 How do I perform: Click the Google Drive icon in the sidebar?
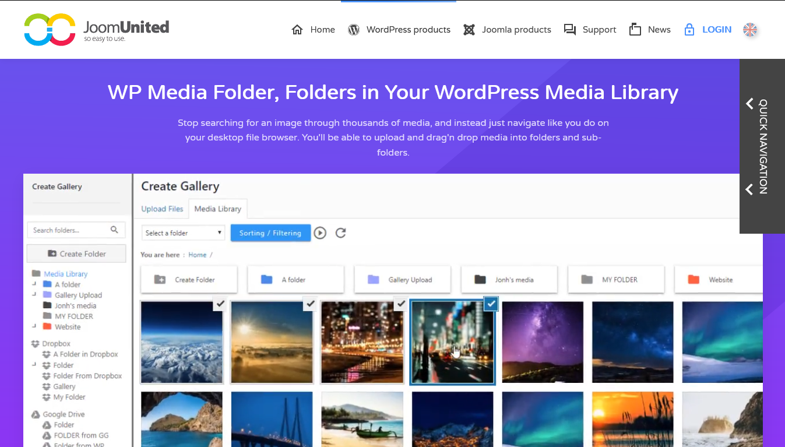click(x=36, y=414)
